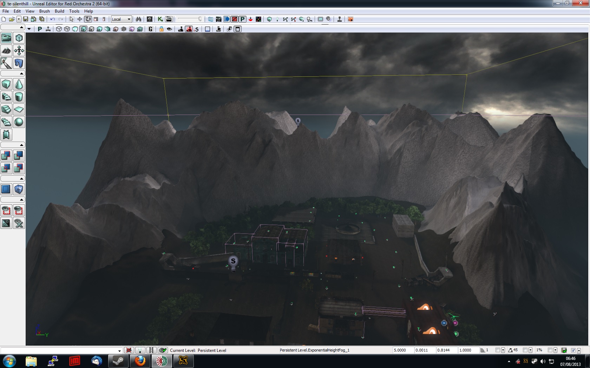Screen dimensions: 590x368
Task: Collapse the brushes panel section
Action: point(13,73)
